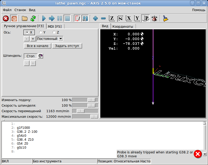208x165 pixels.
Task: Switch to the Z view preset
Action: (112, 18)
